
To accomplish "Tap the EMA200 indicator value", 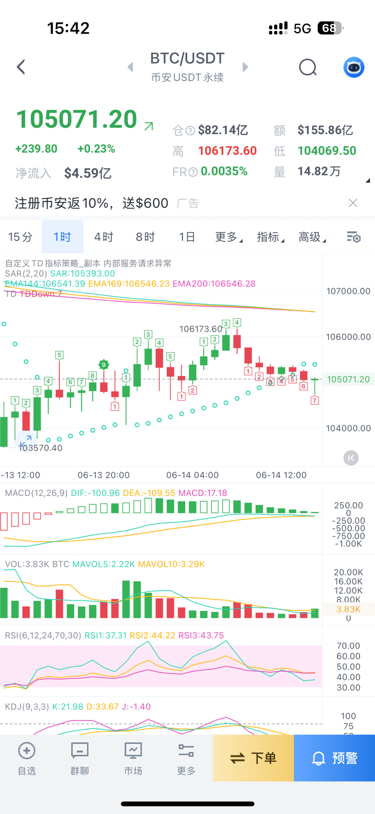I will point(214,284).
